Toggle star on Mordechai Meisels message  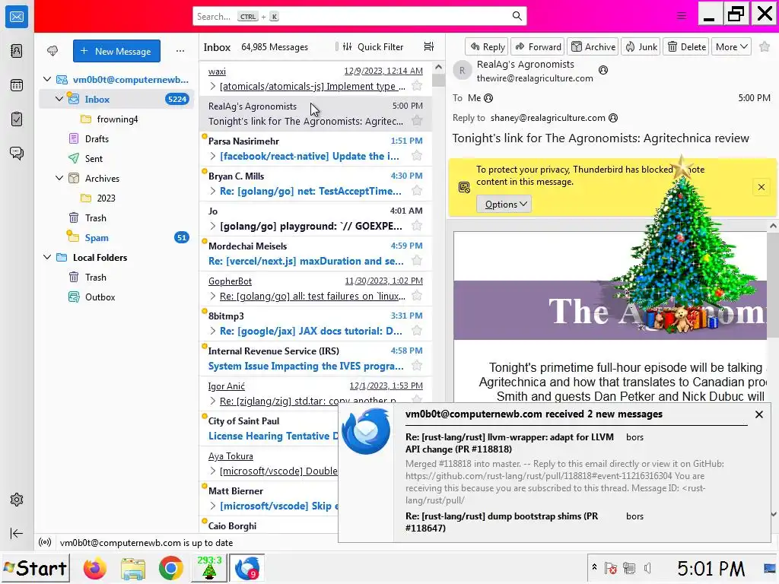point(418,261)
